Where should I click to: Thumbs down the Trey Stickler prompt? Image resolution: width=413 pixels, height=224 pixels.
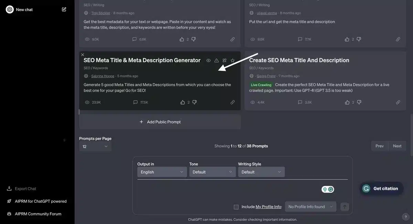(x=193, y=39)
